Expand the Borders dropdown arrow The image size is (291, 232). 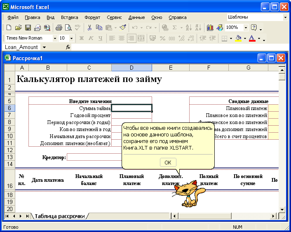coord(231,38)
